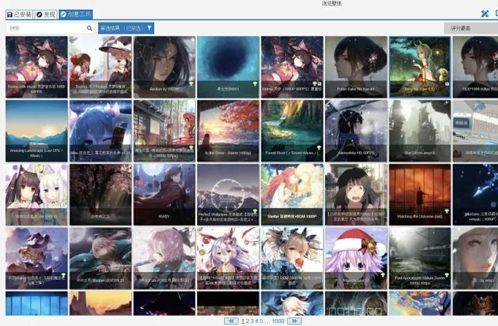498x326 pixels.
Task: Select the 'StarCitizen area18' wallpaper
Action: (420, 131)
